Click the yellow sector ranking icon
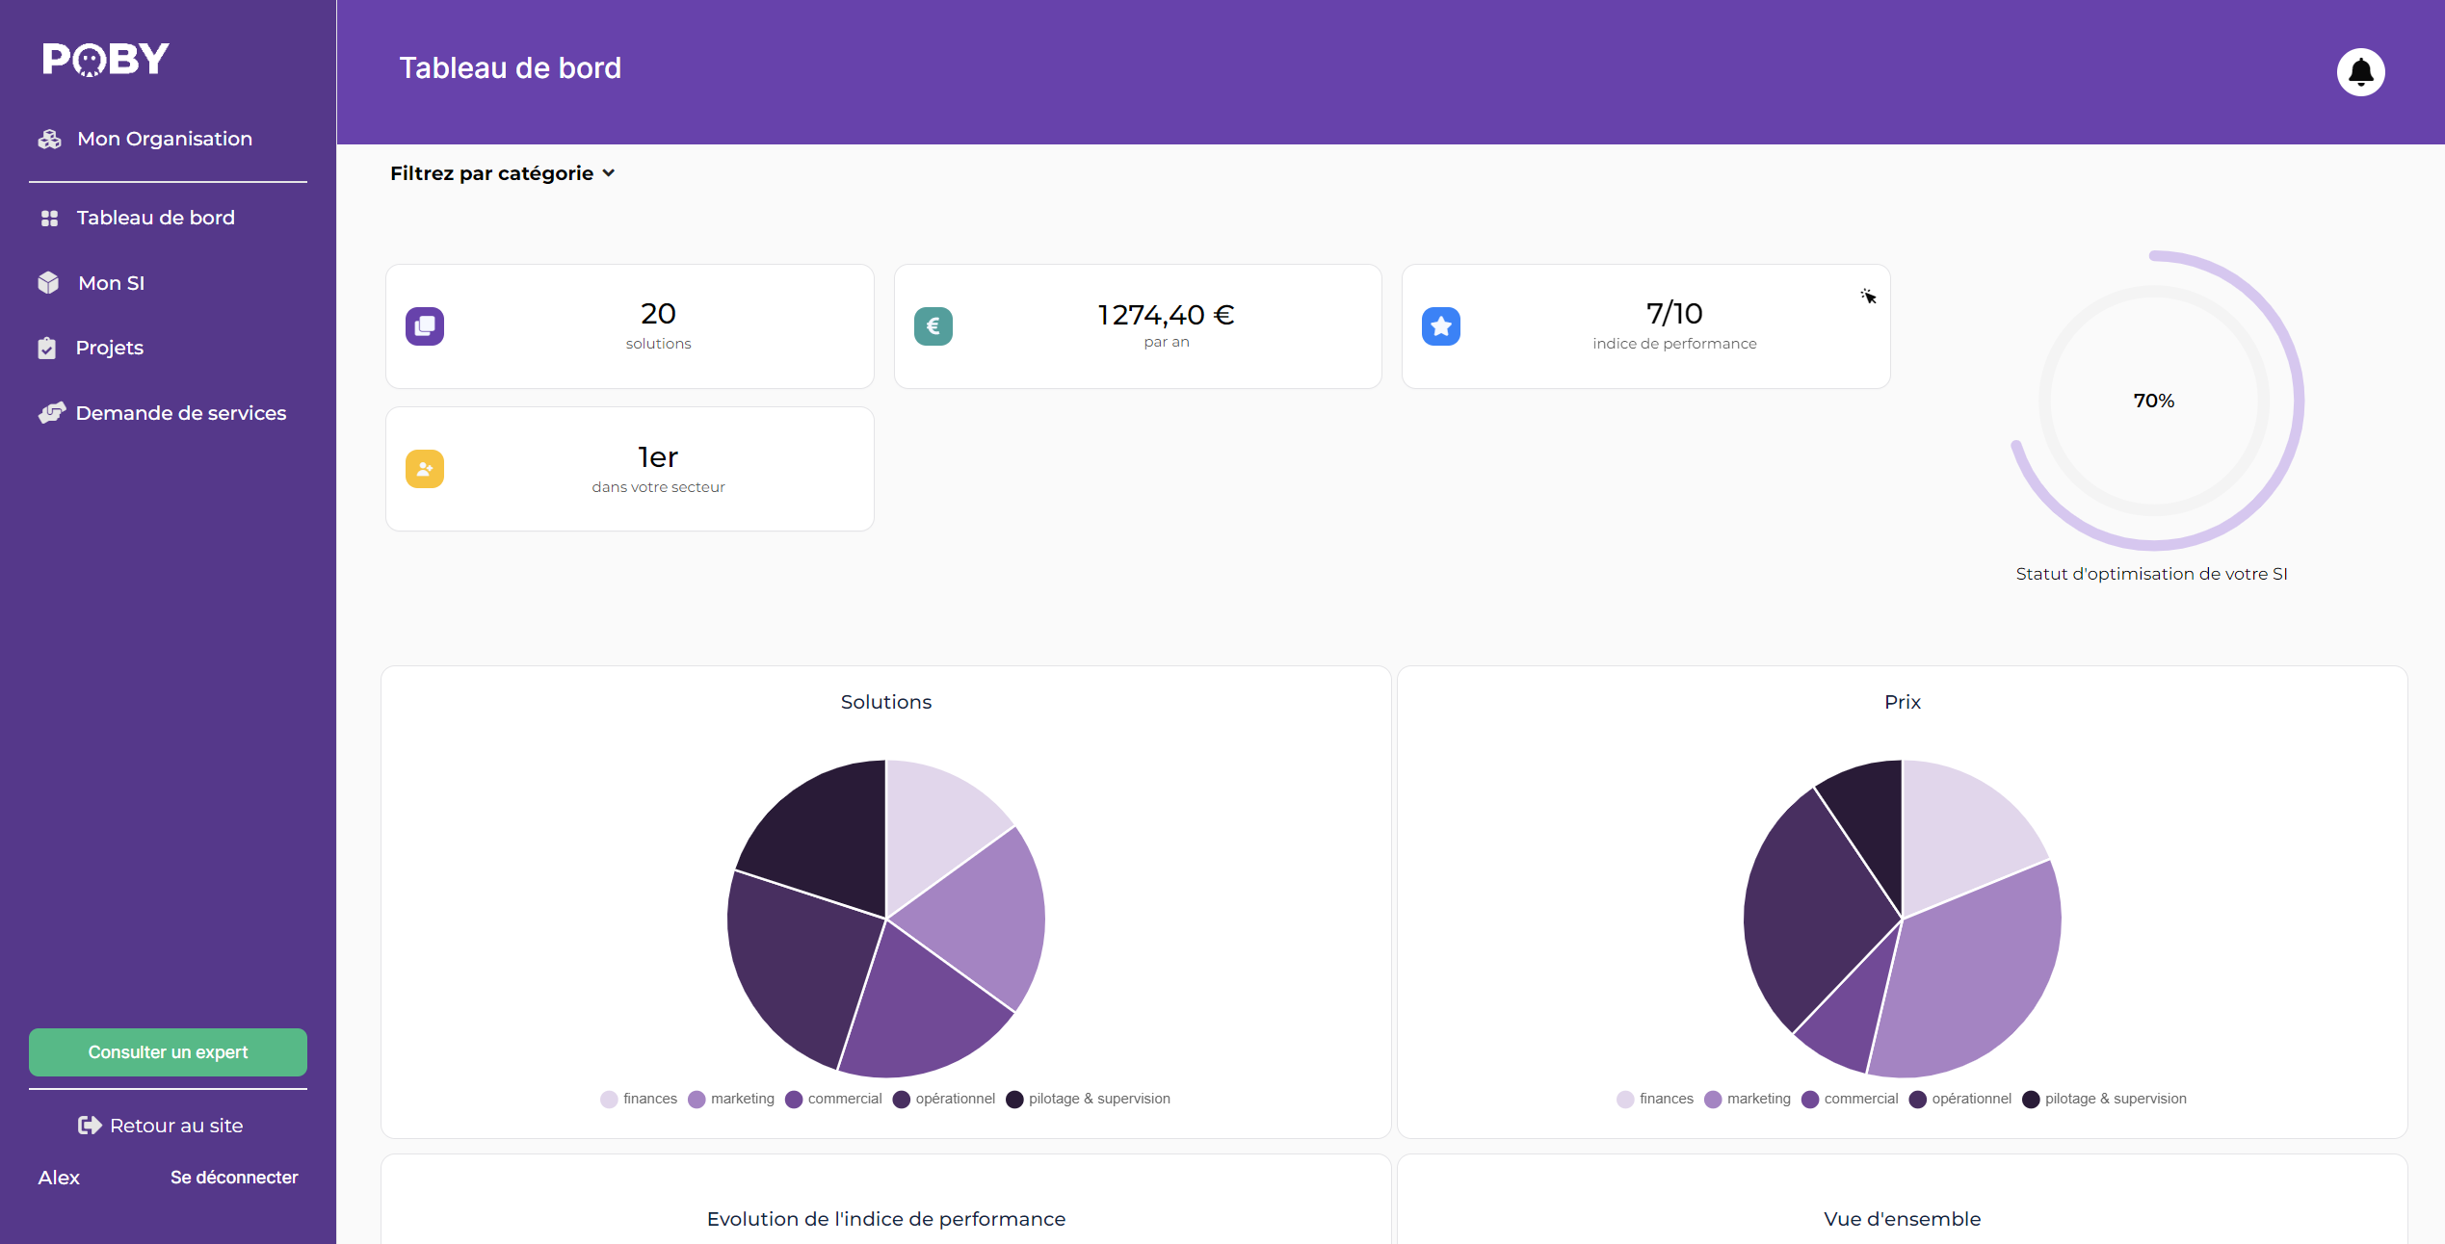The height and width of the screenshot is (1244, 2445). pyautogui.click(x=425, y=469)
